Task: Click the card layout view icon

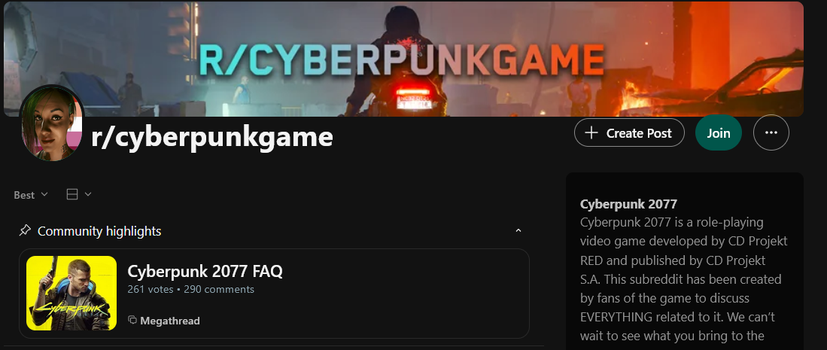Action: pos(72,195)
